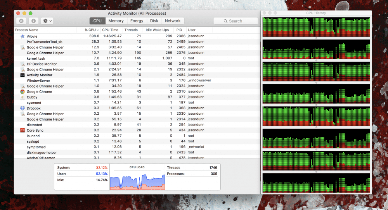Select the symptomsd process row
Screen dimensions: 388x210
pos(137,147)
